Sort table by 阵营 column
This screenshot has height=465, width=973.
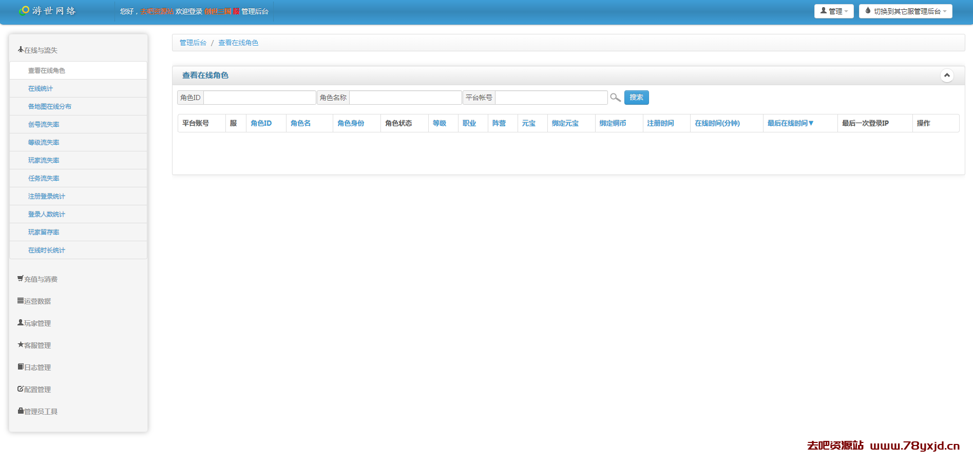(x=499, y=123)
